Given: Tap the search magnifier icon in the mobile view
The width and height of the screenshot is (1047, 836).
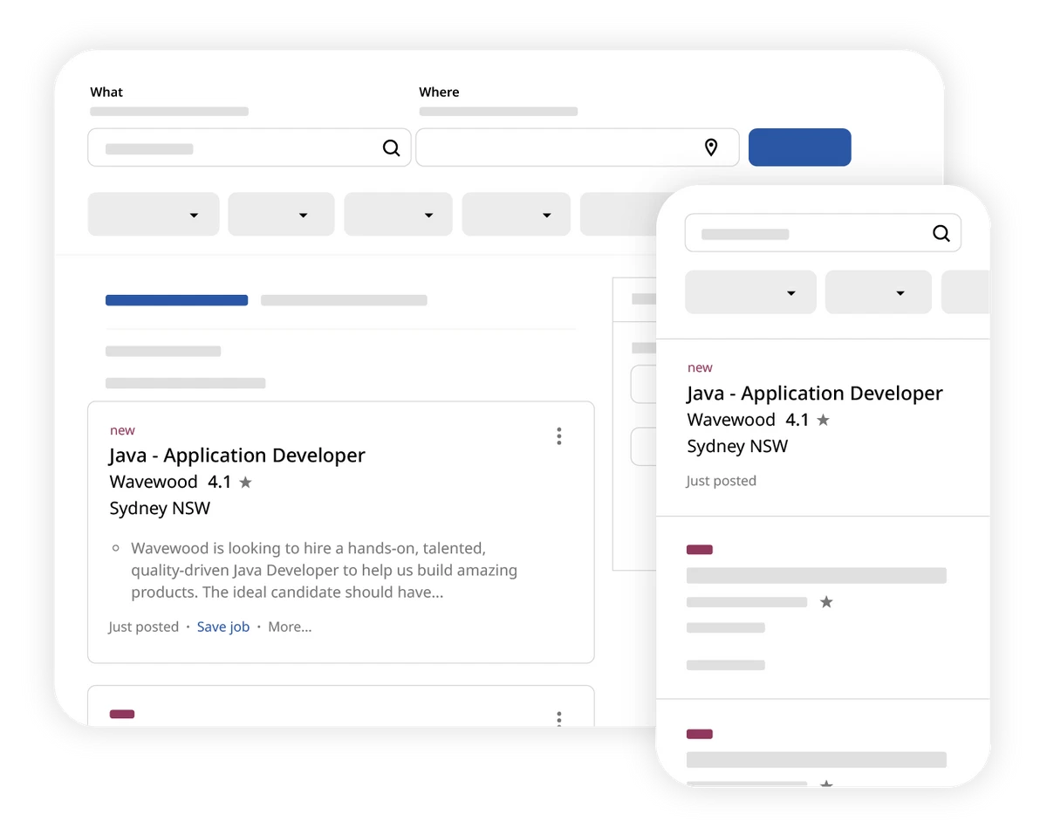Looking at the screenshot, I should click(x=941, y=234).
